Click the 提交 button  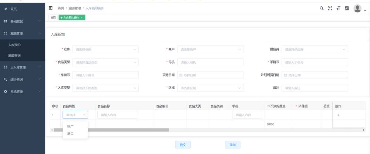coord(182,145)
